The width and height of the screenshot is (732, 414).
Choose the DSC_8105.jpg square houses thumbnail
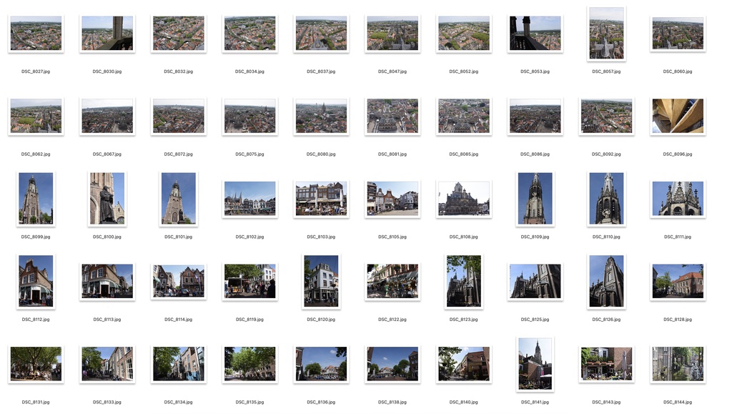tap(392, 198)
